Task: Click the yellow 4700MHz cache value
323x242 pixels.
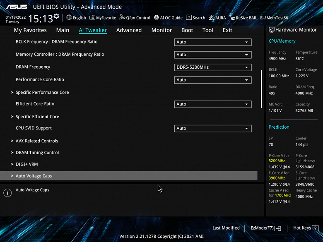Action: click(x=282, y=195)
